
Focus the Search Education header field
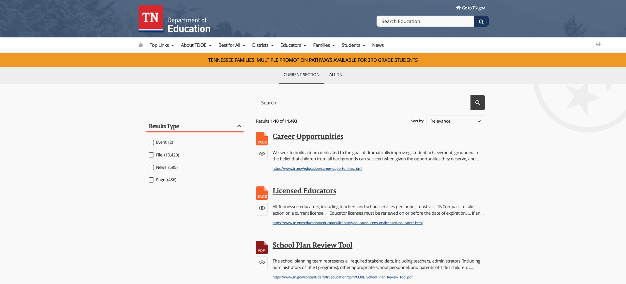point(425,21)
